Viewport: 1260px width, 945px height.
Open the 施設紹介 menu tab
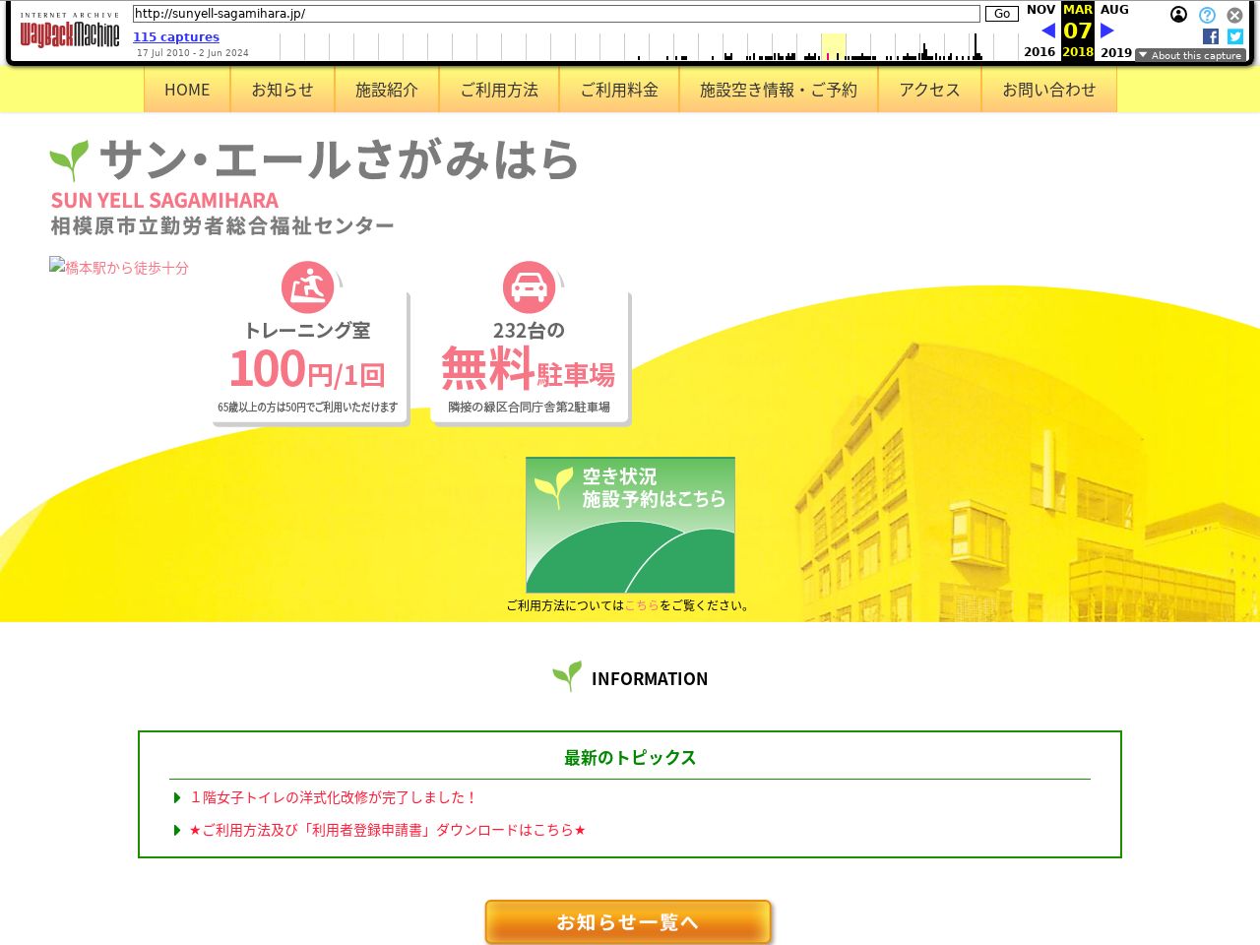(387, 90)
